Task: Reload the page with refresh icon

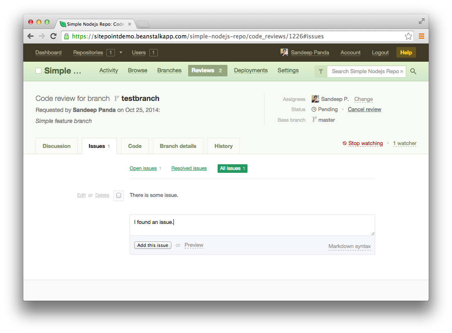Action: point(53,36)
